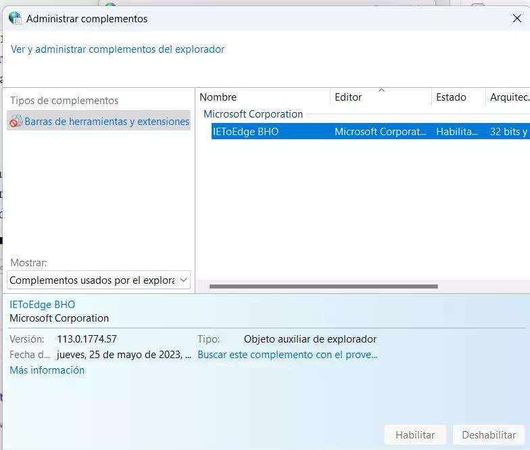Click the Habilitar button
Screen dimensions: 530x450
pos(415,435)
